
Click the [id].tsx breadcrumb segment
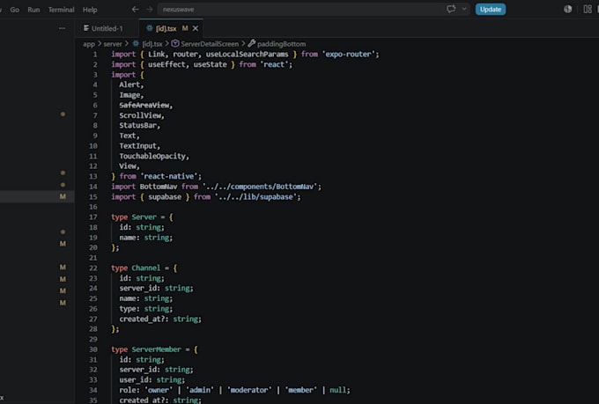[152, 44]
